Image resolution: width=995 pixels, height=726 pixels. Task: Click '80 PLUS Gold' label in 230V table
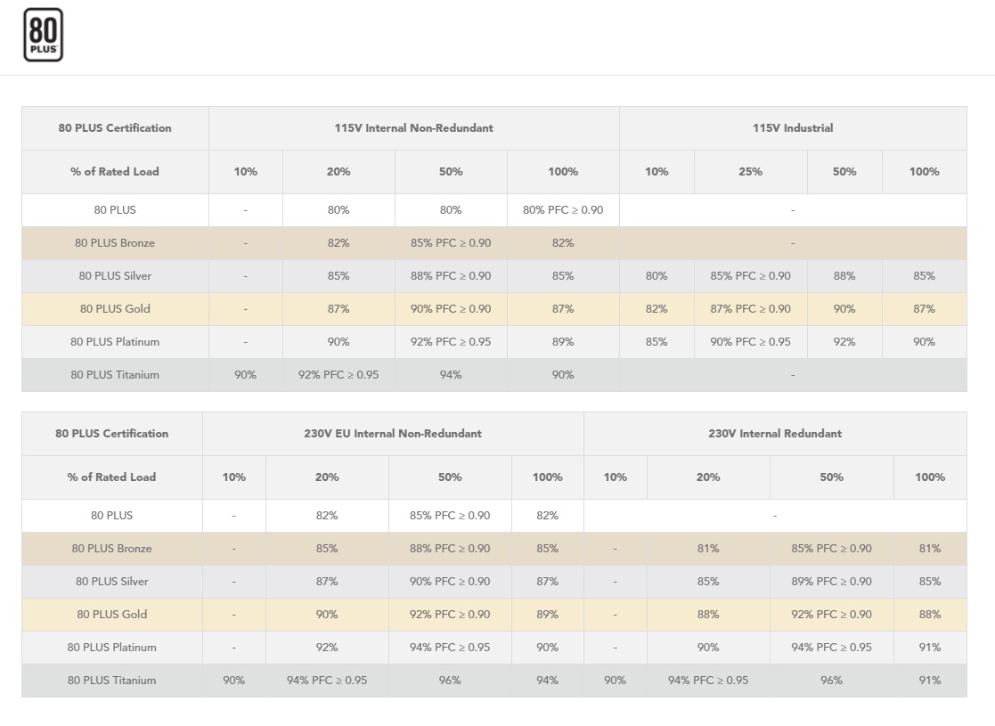click(x=111, y=615)
